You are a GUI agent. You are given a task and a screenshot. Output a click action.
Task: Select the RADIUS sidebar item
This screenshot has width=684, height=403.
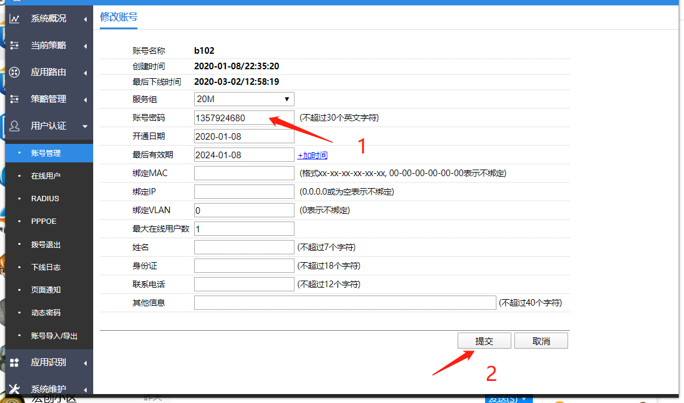45,198
